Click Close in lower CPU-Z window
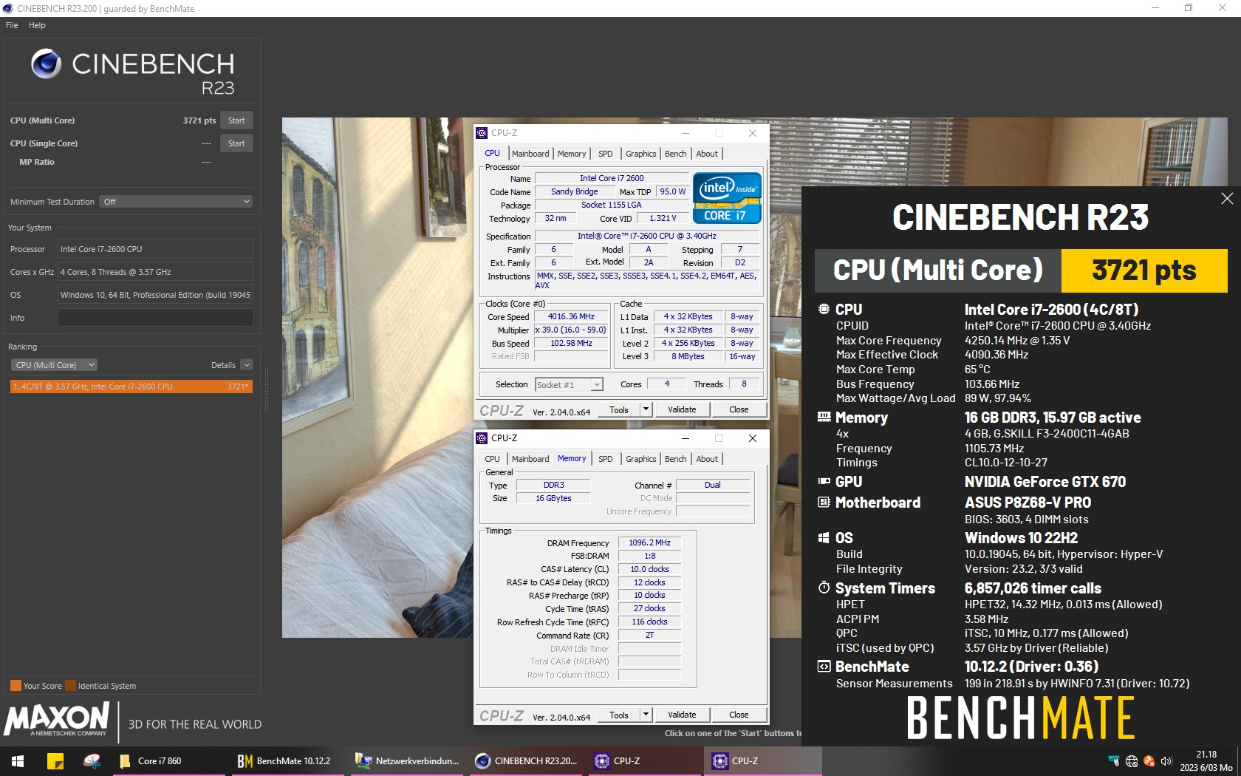The height and width of the screenshot is (776, 1241). tap(739, 715)
